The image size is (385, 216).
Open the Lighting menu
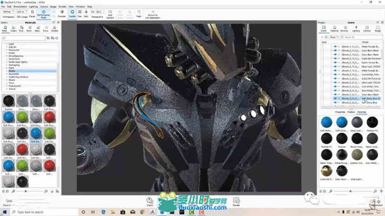pyautogui.click(x=34, y=7)
